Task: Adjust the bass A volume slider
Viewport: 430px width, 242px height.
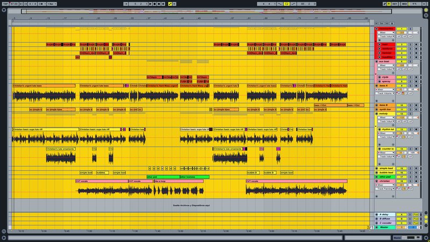Action: click(x=402, y=89)
